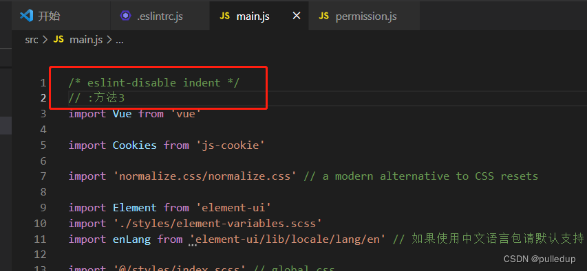Click 'Element' identifier on line 9
Image resolution: width=587 pixels, height=271 pixels.
(135, 208)
